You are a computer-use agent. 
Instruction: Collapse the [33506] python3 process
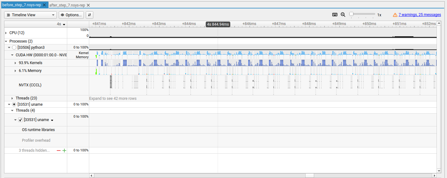(x=9, y=48)
